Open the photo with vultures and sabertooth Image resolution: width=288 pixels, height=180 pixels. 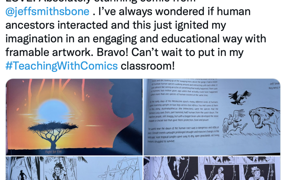(x=212, y=117)
